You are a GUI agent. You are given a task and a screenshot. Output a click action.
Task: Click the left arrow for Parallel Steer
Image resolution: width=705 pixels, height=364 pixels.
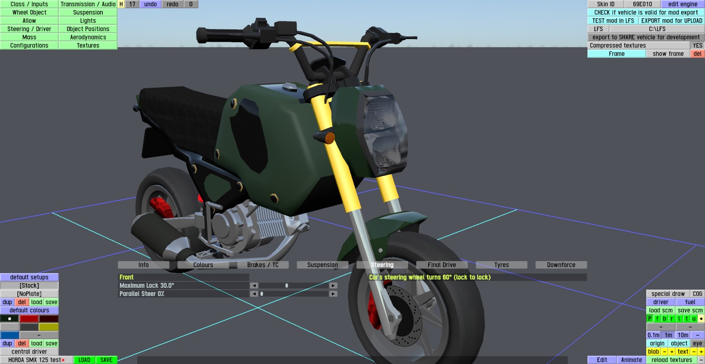254,294
